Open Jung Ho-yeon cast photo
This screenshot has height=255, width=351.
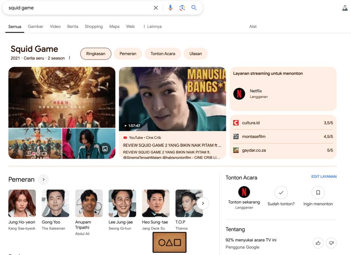click(22, 203)
